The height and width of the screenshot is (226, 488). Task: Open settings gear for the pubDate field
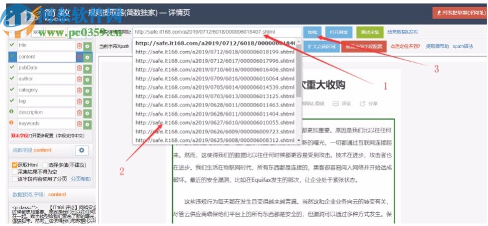87,68
